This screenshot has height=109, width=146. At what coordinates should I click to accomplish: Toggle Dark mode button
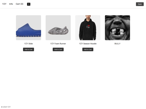(x=140, y=4)
